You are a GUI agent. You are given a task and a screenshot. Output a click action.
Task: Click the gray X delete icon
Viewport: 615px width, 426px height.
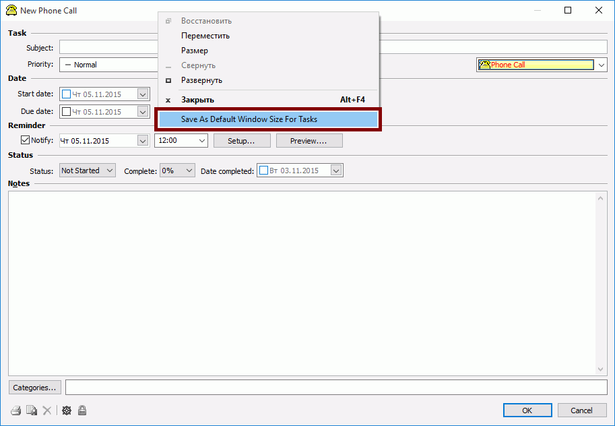coord(47,410)
